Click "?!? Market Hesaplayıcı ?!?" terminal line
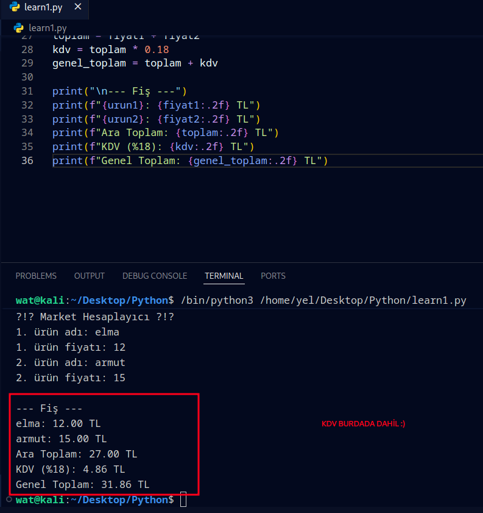Screen dimensions: 483x513 [95, 317]
